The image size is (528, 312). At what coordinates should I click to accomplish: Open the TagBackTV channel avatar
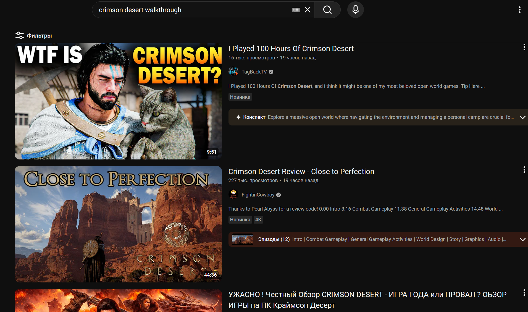coord(233,72)
